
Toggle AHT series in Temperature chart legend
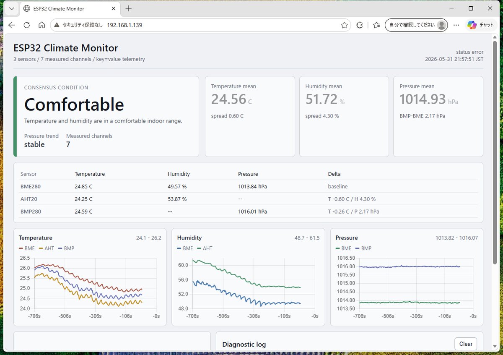coord(46,248)
